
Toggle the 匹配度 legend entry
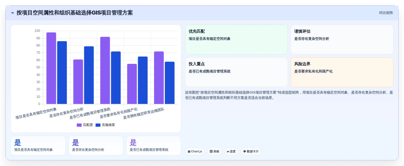click(x=85, y=125)
